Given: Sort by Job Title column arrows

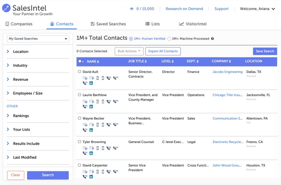Looking at the screenshot, I should [x=146, y=61].
